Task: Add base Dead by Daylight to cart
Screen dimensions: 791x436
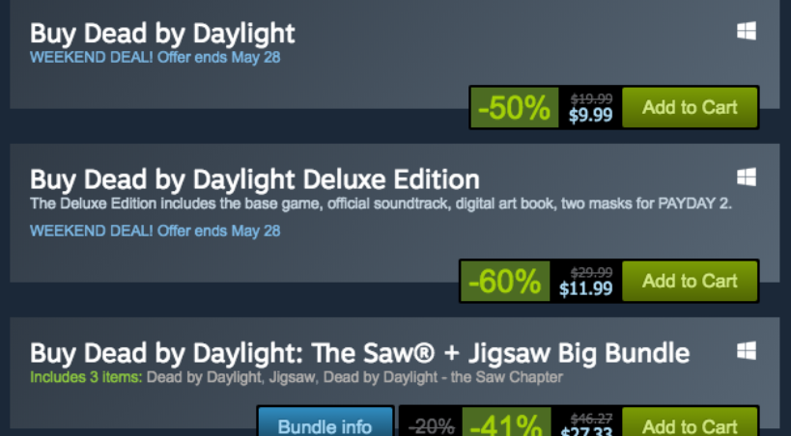Action: tap(690, 107)
